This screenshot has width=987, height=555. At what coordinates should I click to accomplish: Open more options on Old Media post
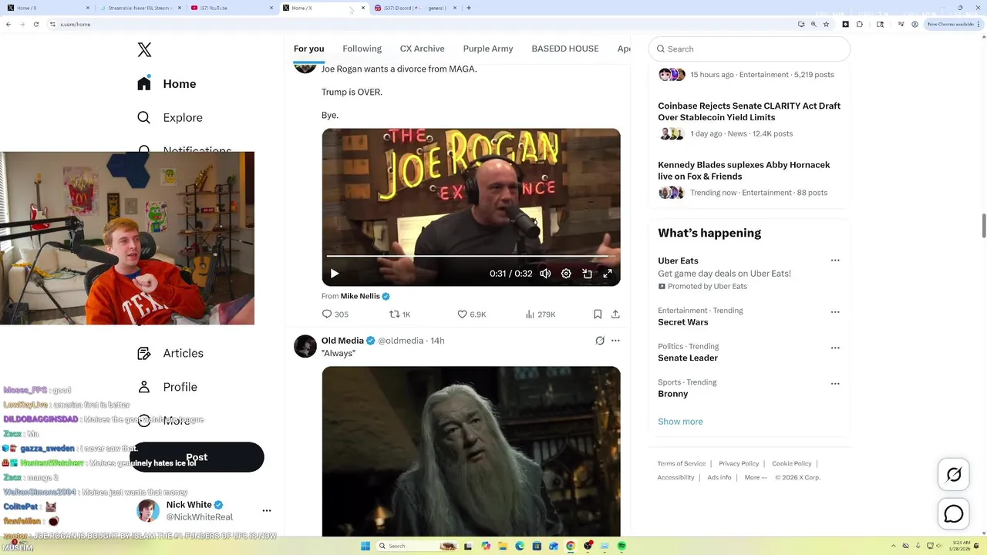(615, 341)
